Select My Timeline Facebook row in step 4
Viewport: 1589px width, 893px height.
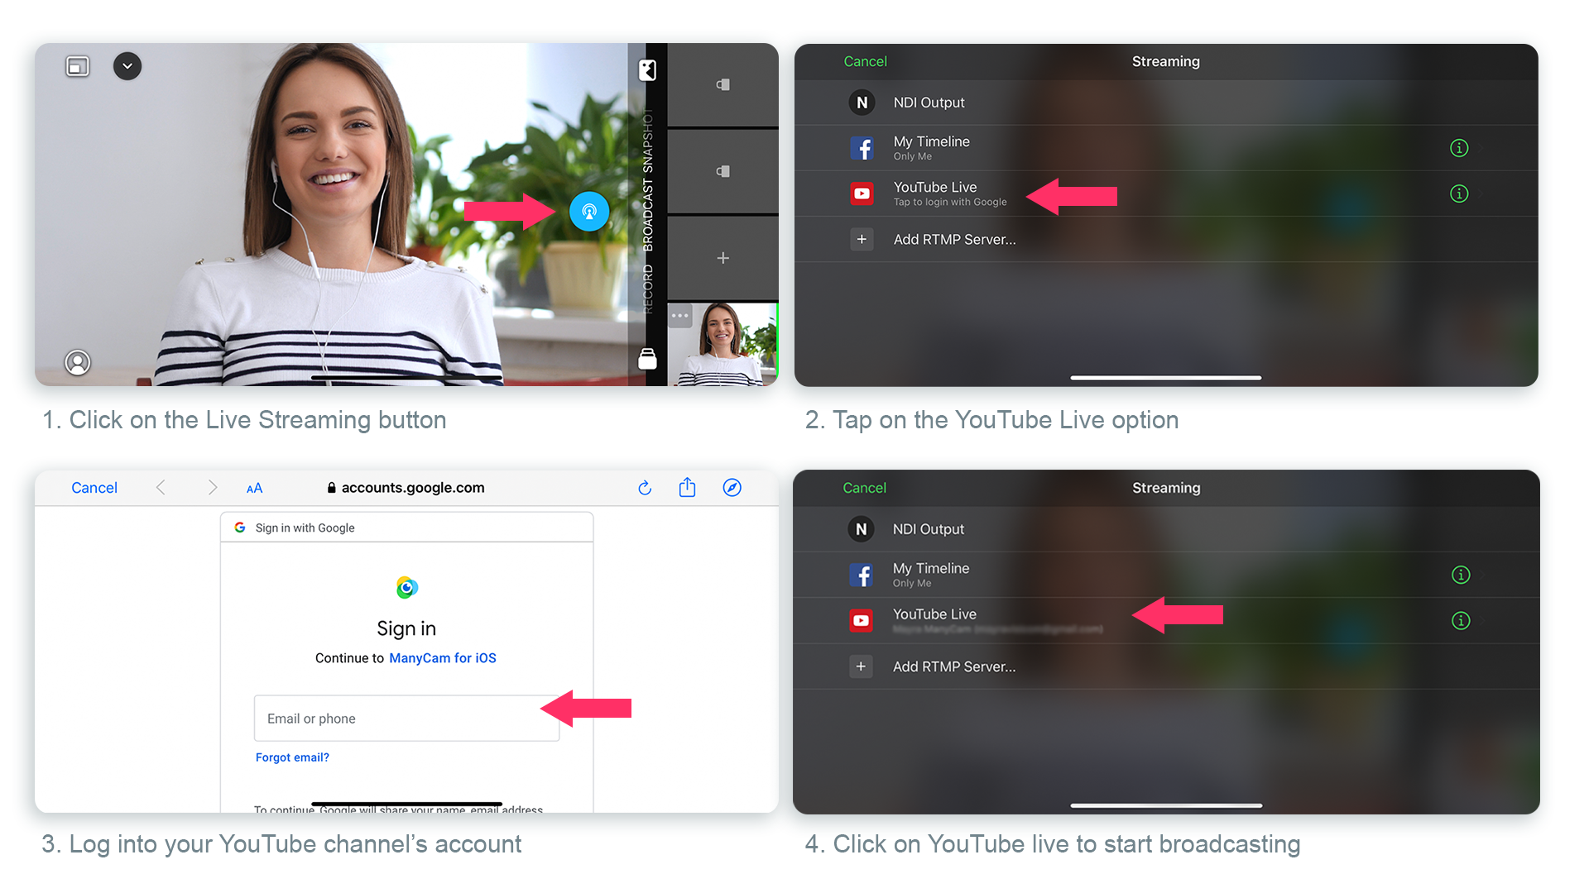pyautogui.click(x=1166, y=575)
